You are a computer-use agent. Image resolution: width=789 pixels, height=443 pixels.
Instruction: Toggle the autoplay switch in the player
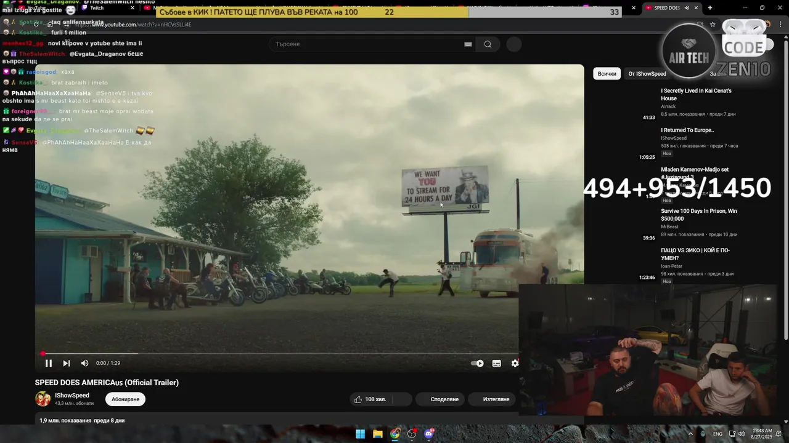coord(478,363)
